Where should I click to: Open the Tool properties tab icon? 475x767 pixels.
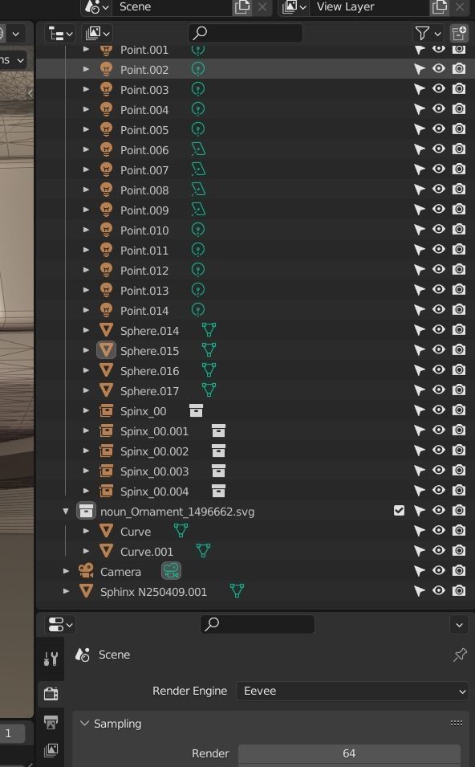pos(51,659)
